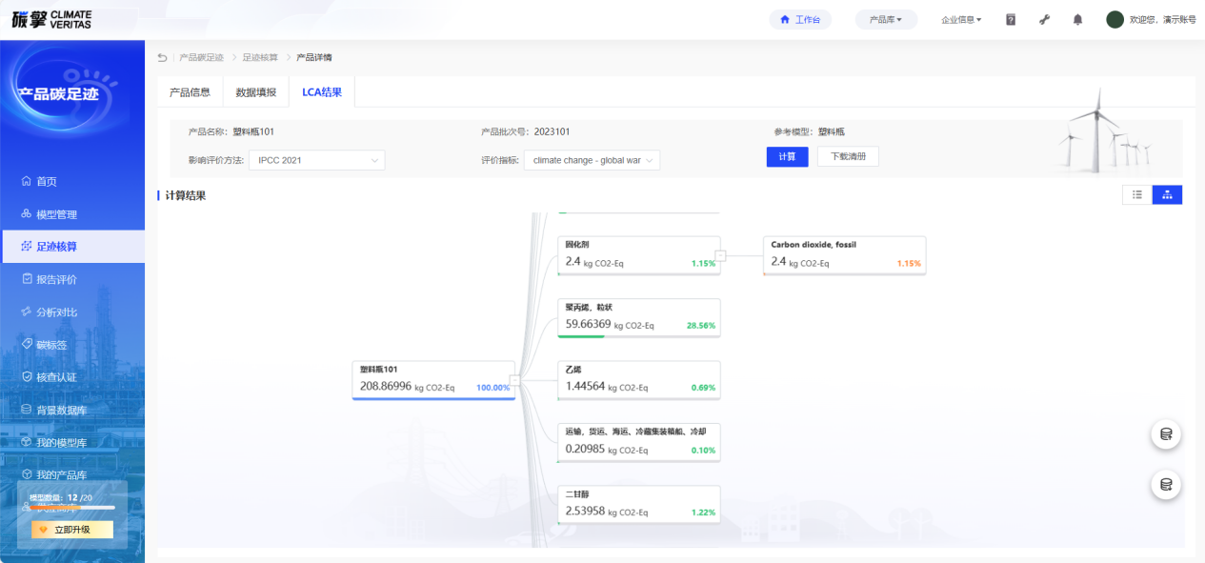
Task: Click the back arrow in breadcrumb
Action: point(162,57)
